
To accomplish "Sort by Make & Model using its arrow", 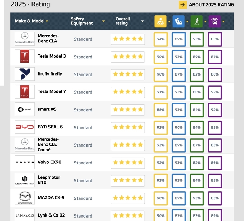I will (x=47, y=21).
